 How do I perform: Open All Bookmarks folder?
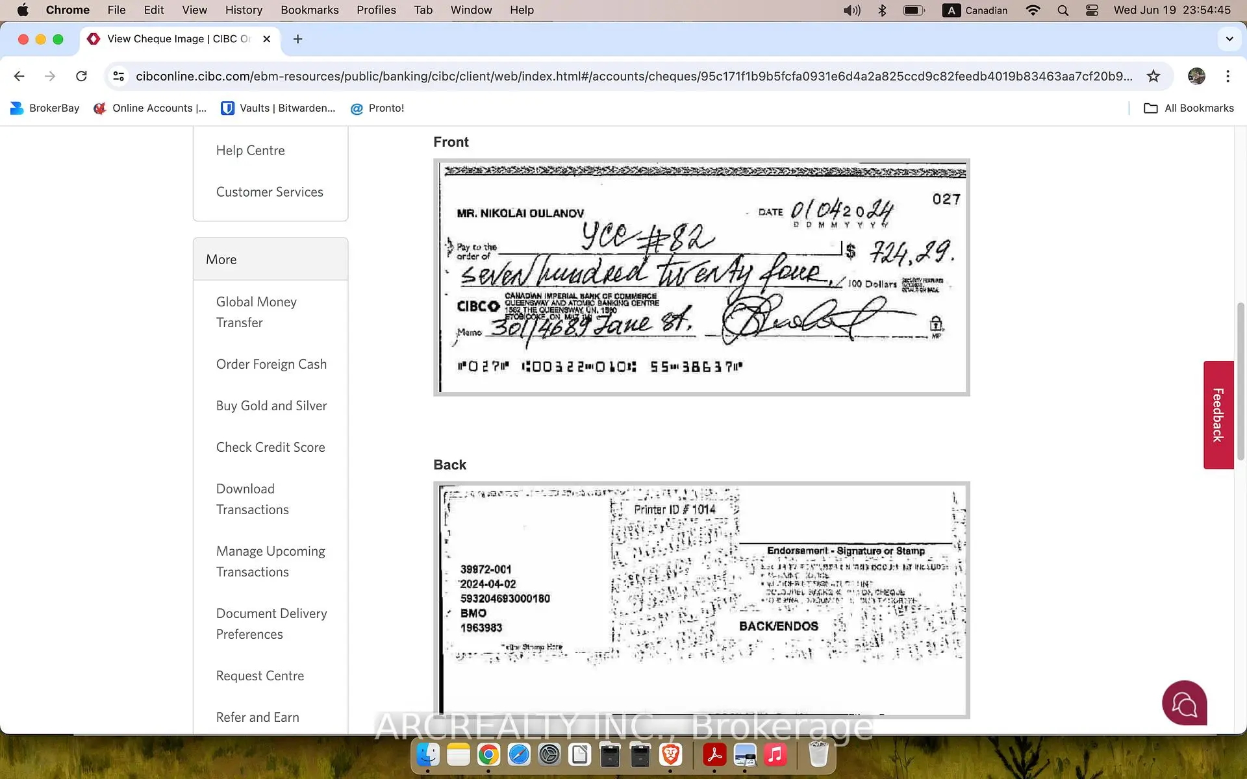point(1189,108)
